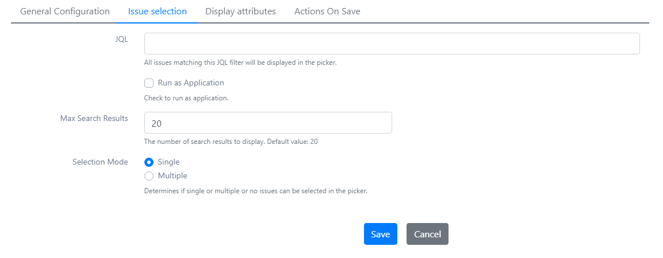Viewport: 663px width, 258px height.
Task: Click the 'Default value: 20' help text
Action: 292,142
